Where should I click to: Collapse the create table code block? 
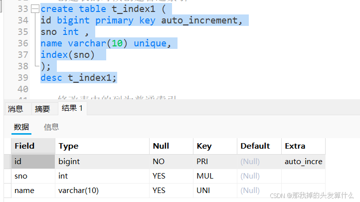35,9
